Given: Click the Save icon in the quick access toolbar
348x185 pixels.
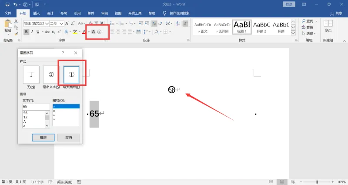Looking at the screenshot, I should (7, 4).
